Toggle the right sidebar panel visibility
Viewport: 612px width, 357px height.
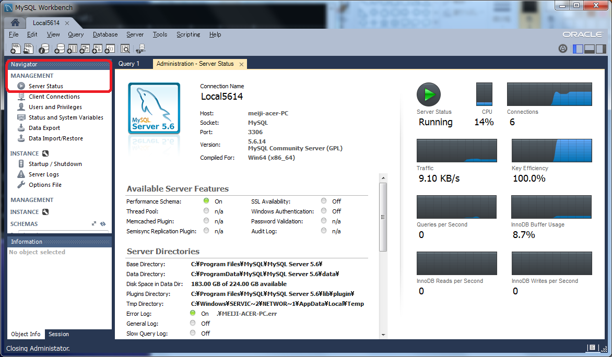[x=601, y=49]
